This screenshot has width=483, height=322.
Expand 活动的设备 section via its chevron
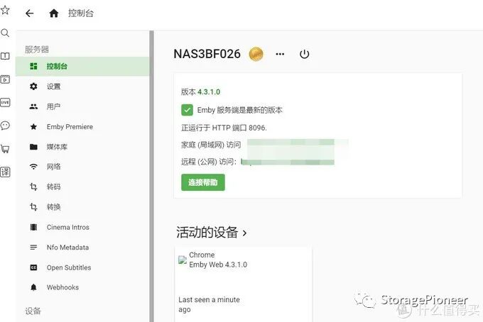tap(244, 233)
